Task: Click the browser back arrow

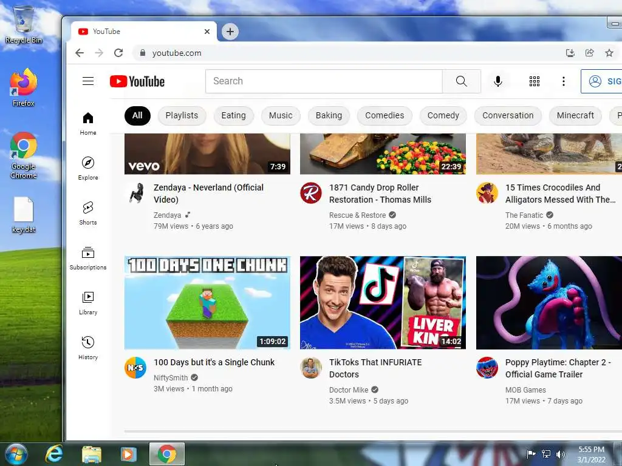Action: pos(80,53)
